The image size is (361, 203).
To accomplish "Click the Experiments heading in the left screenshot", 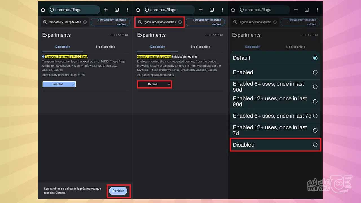I will tap(56, 35).
